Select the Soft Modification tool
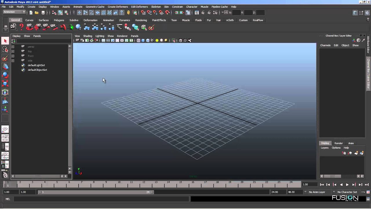Screen dimensions: 371x209 click(x=5, y=101)
